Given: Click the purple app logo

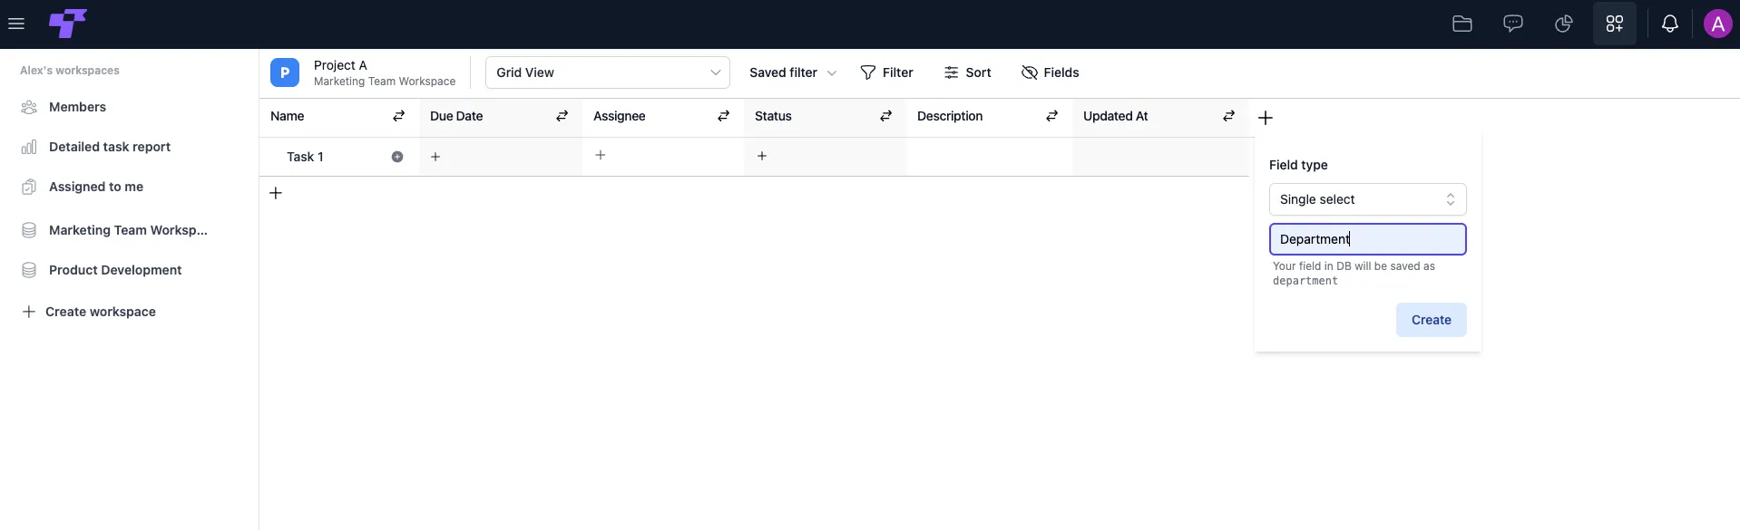Looking at the screenshot, I should (x=68, y=24).
